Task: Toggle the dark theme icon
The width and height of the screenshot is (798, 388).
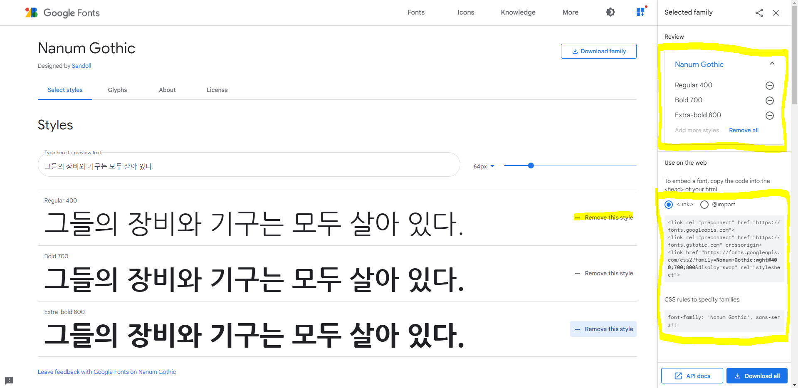Action: (610, 12)
